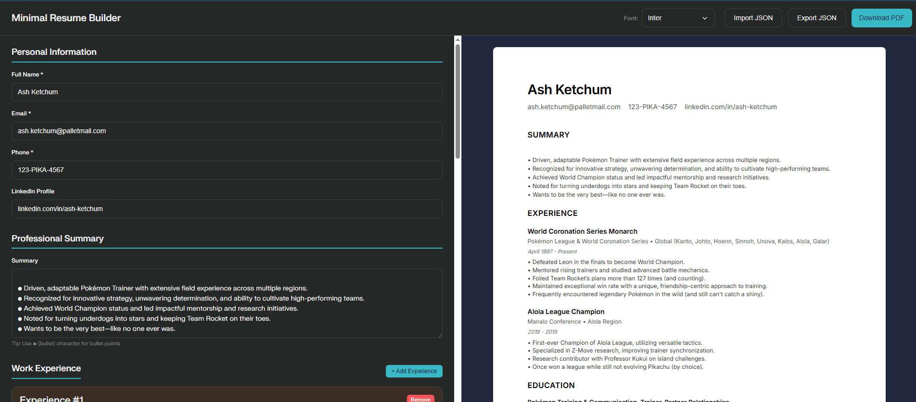Click 'Manalo Conference • Alola Region' line
The height and width of the screenshot is (402, 916).
click(574, 322)
